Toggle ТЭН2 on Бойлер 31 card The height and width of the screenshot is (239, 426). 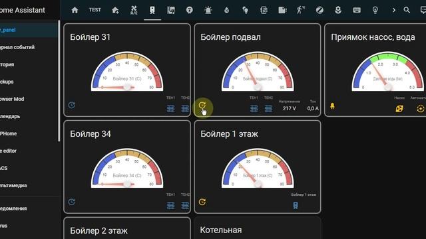(x=185, y=109)
